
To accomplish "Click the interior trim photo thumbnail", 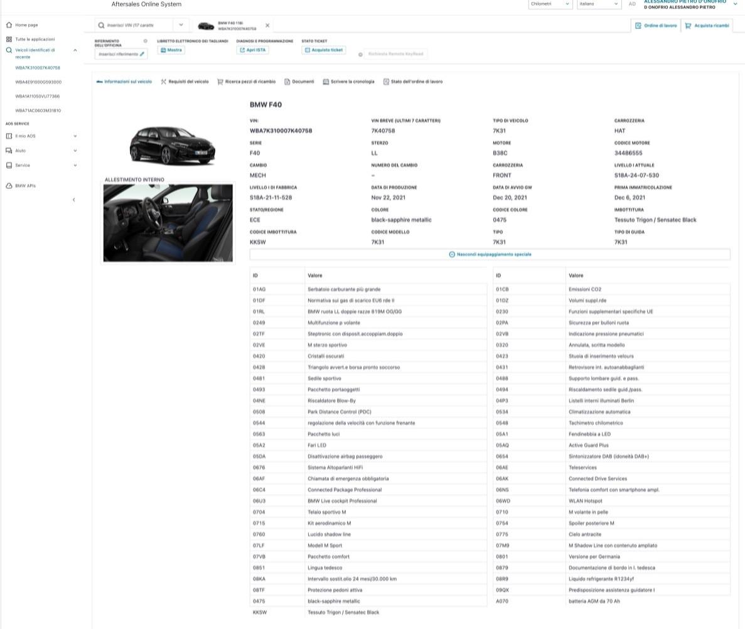I will coord(168,223).
